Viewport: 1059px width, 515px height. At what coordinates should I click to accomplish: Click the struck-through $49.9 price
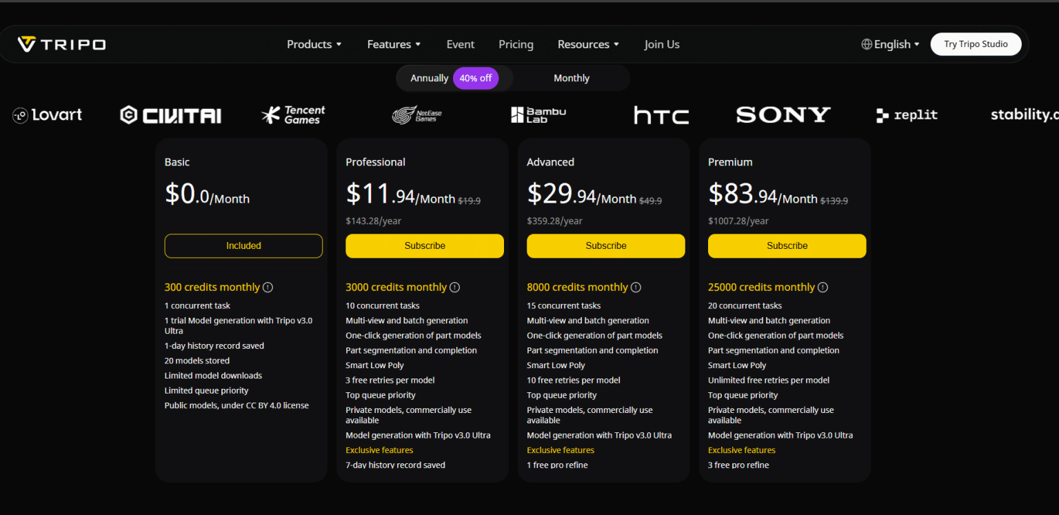[651, 201]
